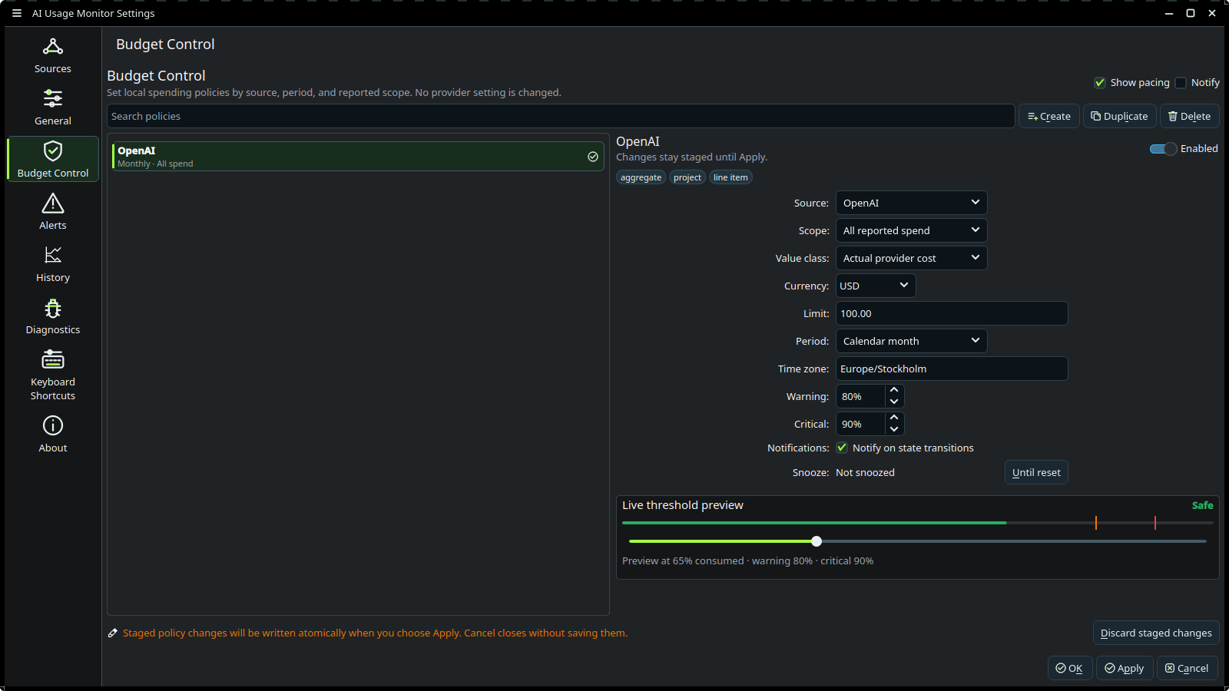Discard staged changes
Screen dimensions: 1229x691
(1156, 633)
